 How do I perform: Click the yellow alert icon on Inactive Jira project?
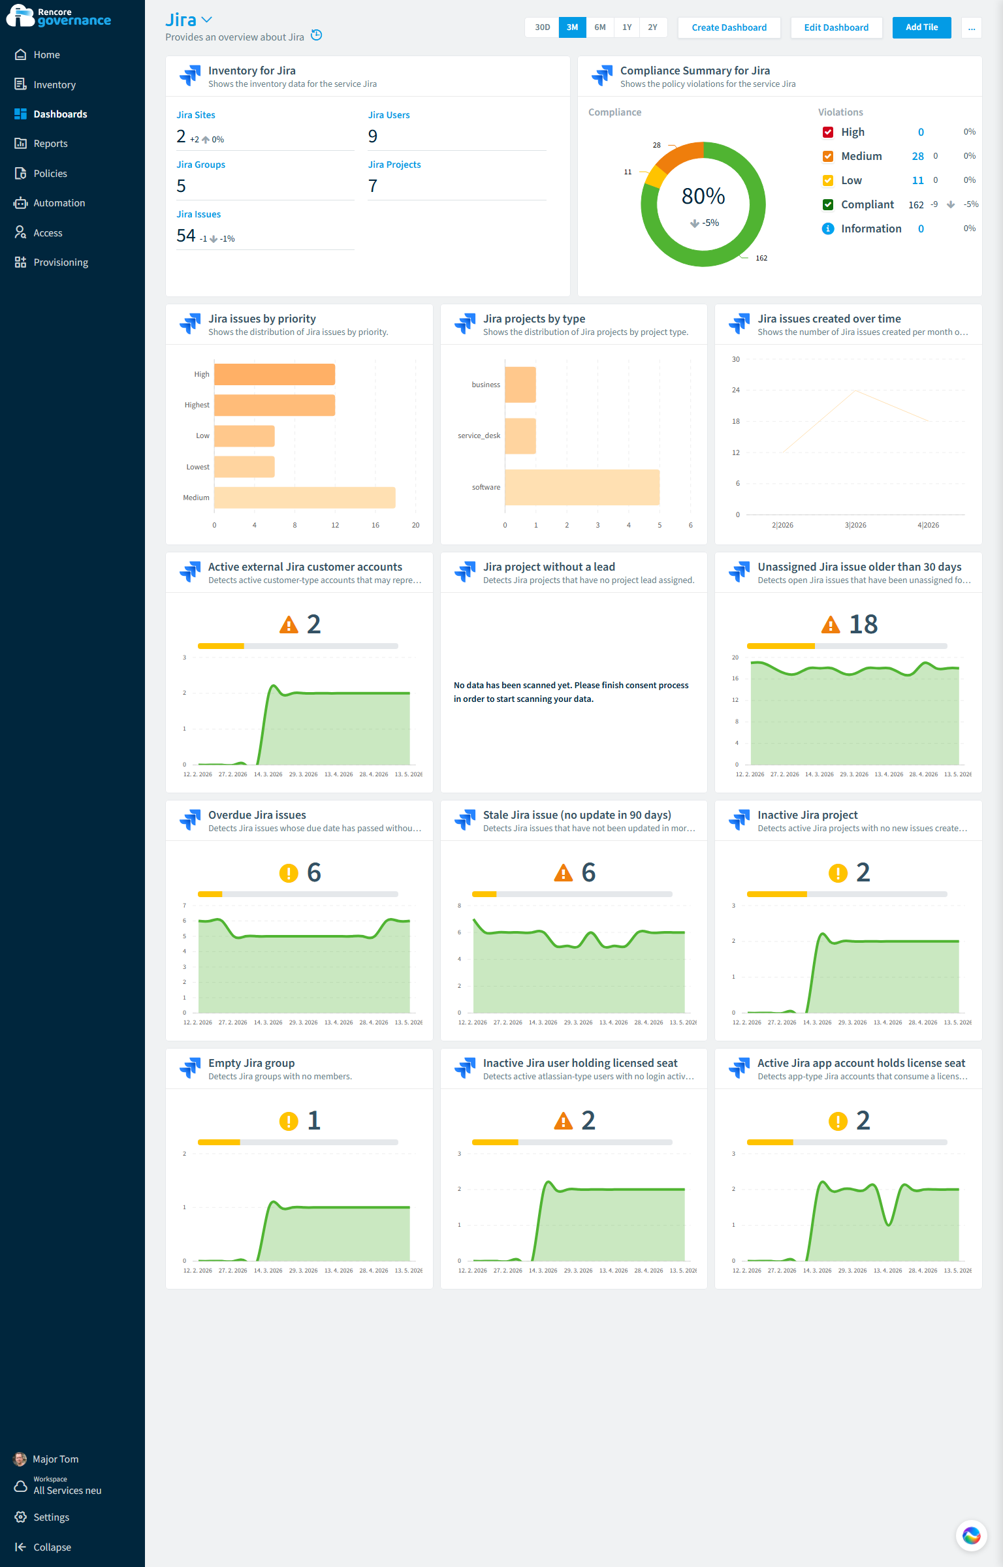838,873
